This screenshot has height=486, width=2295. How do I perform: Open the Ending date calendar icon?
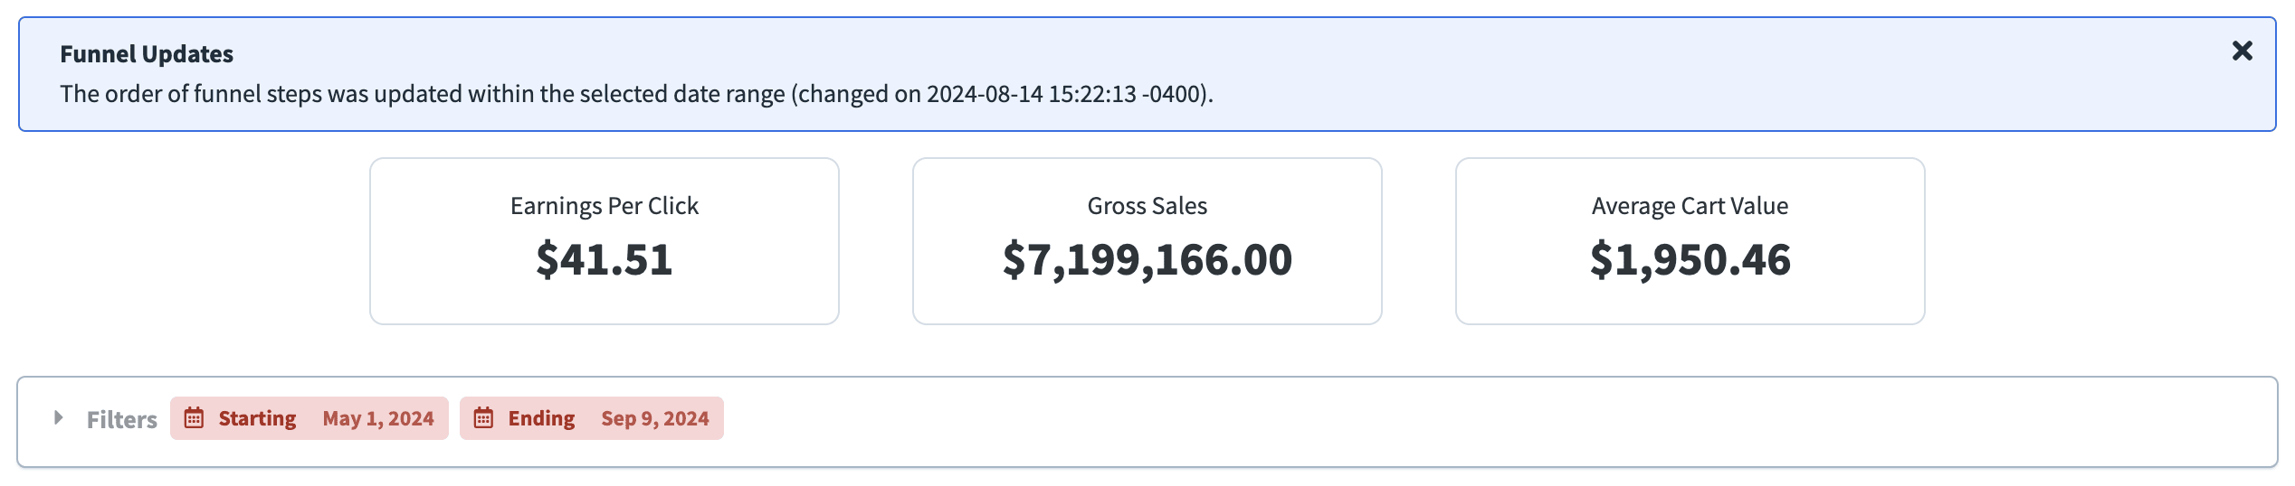tap(483, 417)
